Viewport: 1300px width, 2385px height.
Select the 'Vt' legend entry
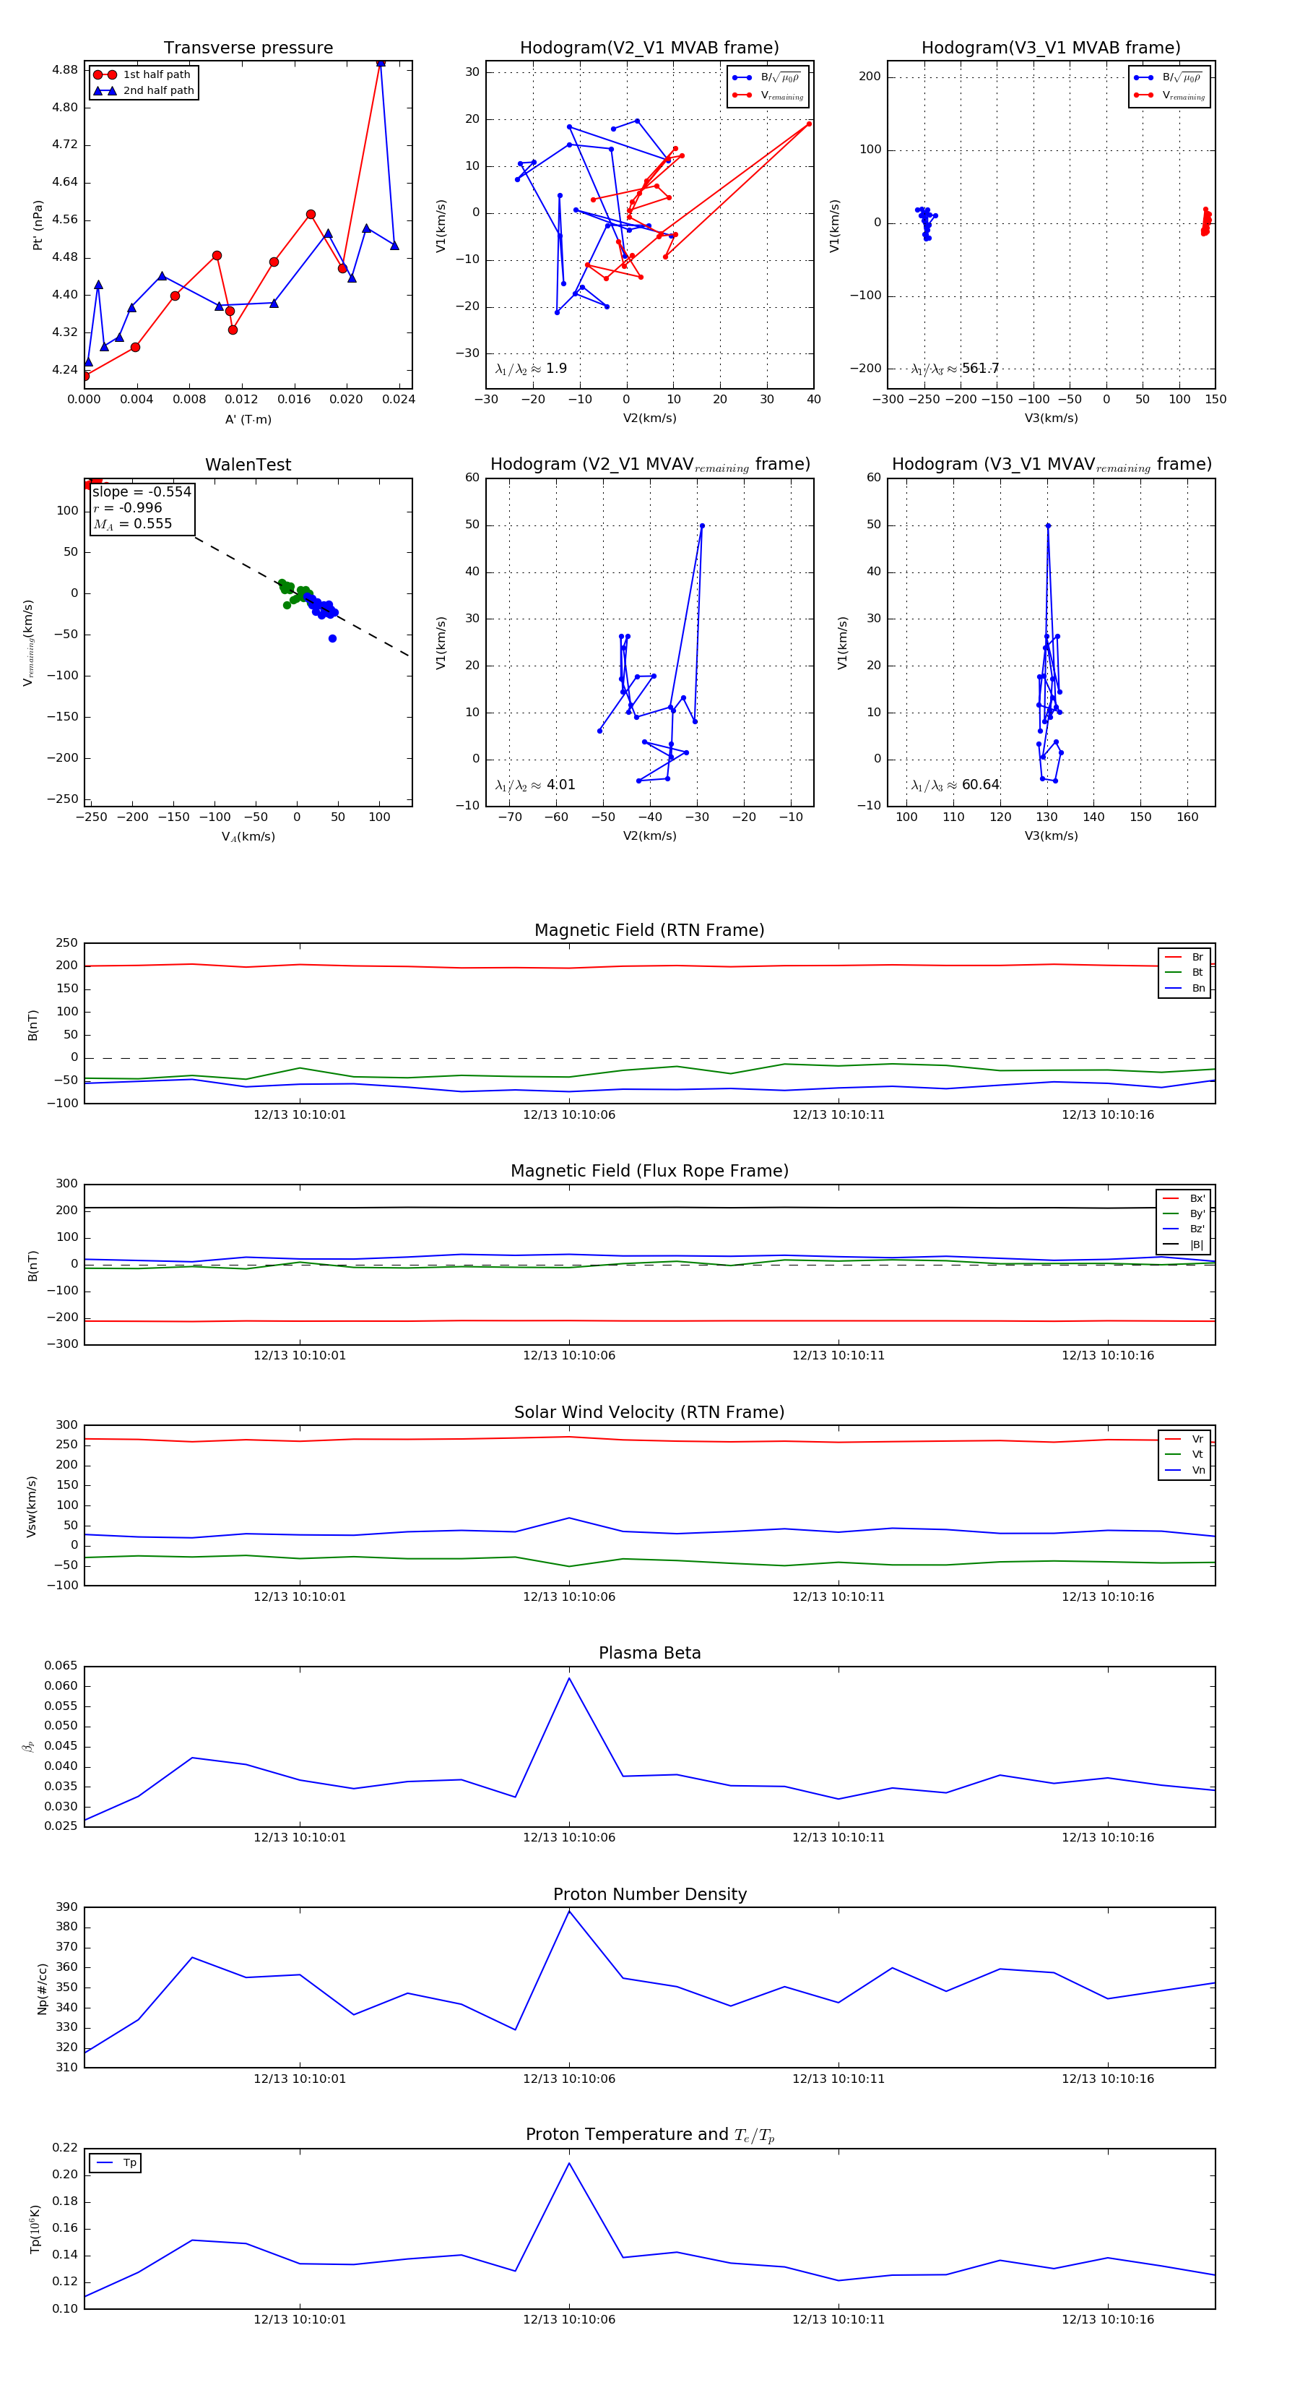(1184, 1455)
